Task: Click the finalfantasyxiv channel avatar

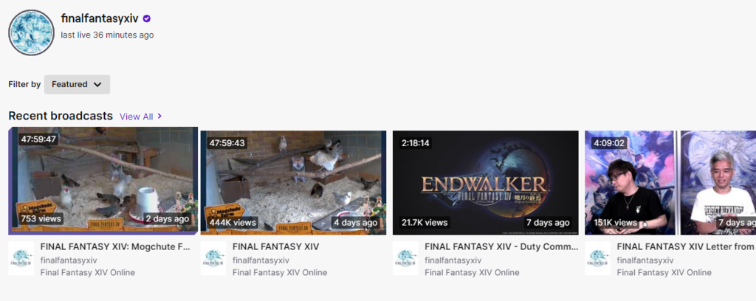Action: point(31,32)
